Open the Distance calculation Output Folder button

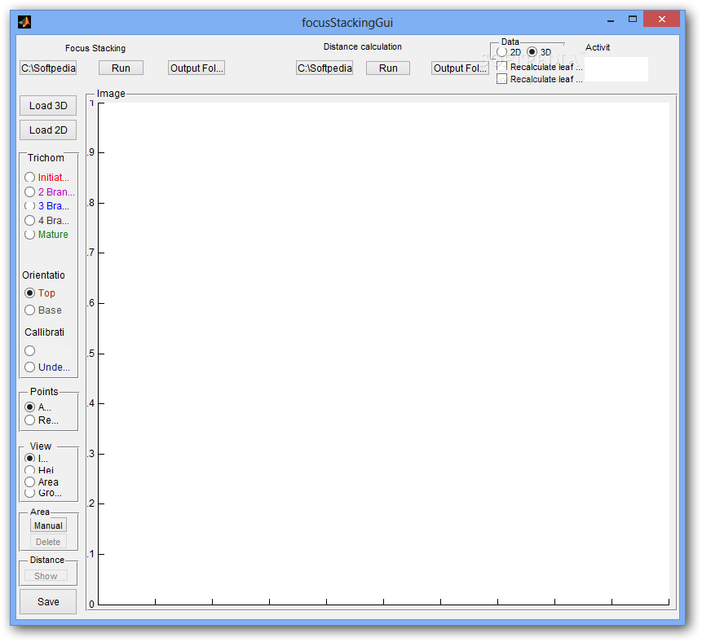pyautogui.click(x=460, y=68)
